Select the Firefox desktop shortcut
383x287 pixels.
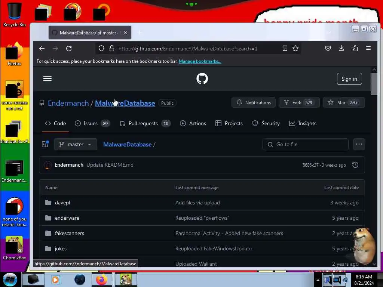15,54
